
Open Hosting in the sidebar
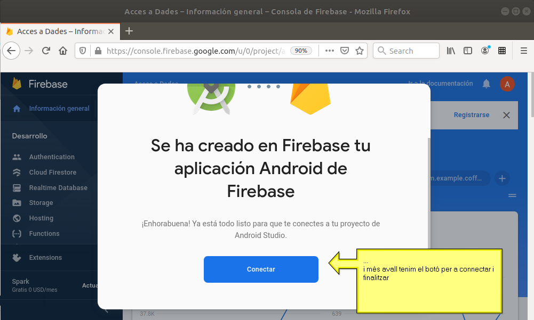(41, 218)
